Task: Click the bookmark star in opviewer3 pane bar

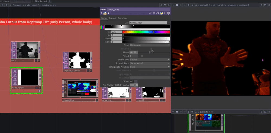Action: pos(192,5)
